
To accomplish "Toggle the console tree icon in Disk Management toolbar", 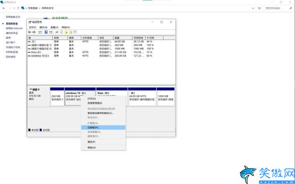I will 40,32.
